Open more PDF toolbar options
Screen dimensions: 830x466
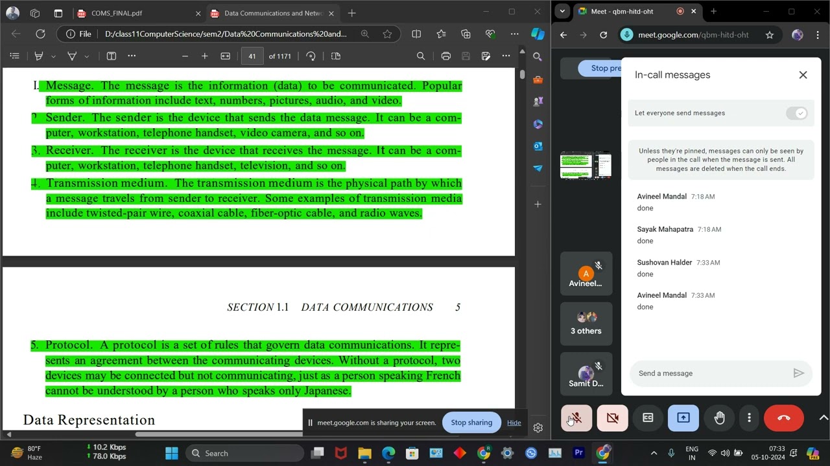click(506, 56)
